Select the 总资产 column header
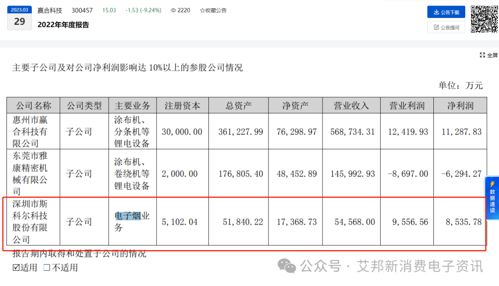The width and height of the screenshot is (499, 286). pos(238,105)
